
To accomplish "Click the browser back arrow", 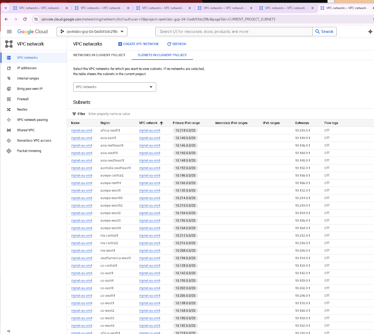I will [6, 19].
